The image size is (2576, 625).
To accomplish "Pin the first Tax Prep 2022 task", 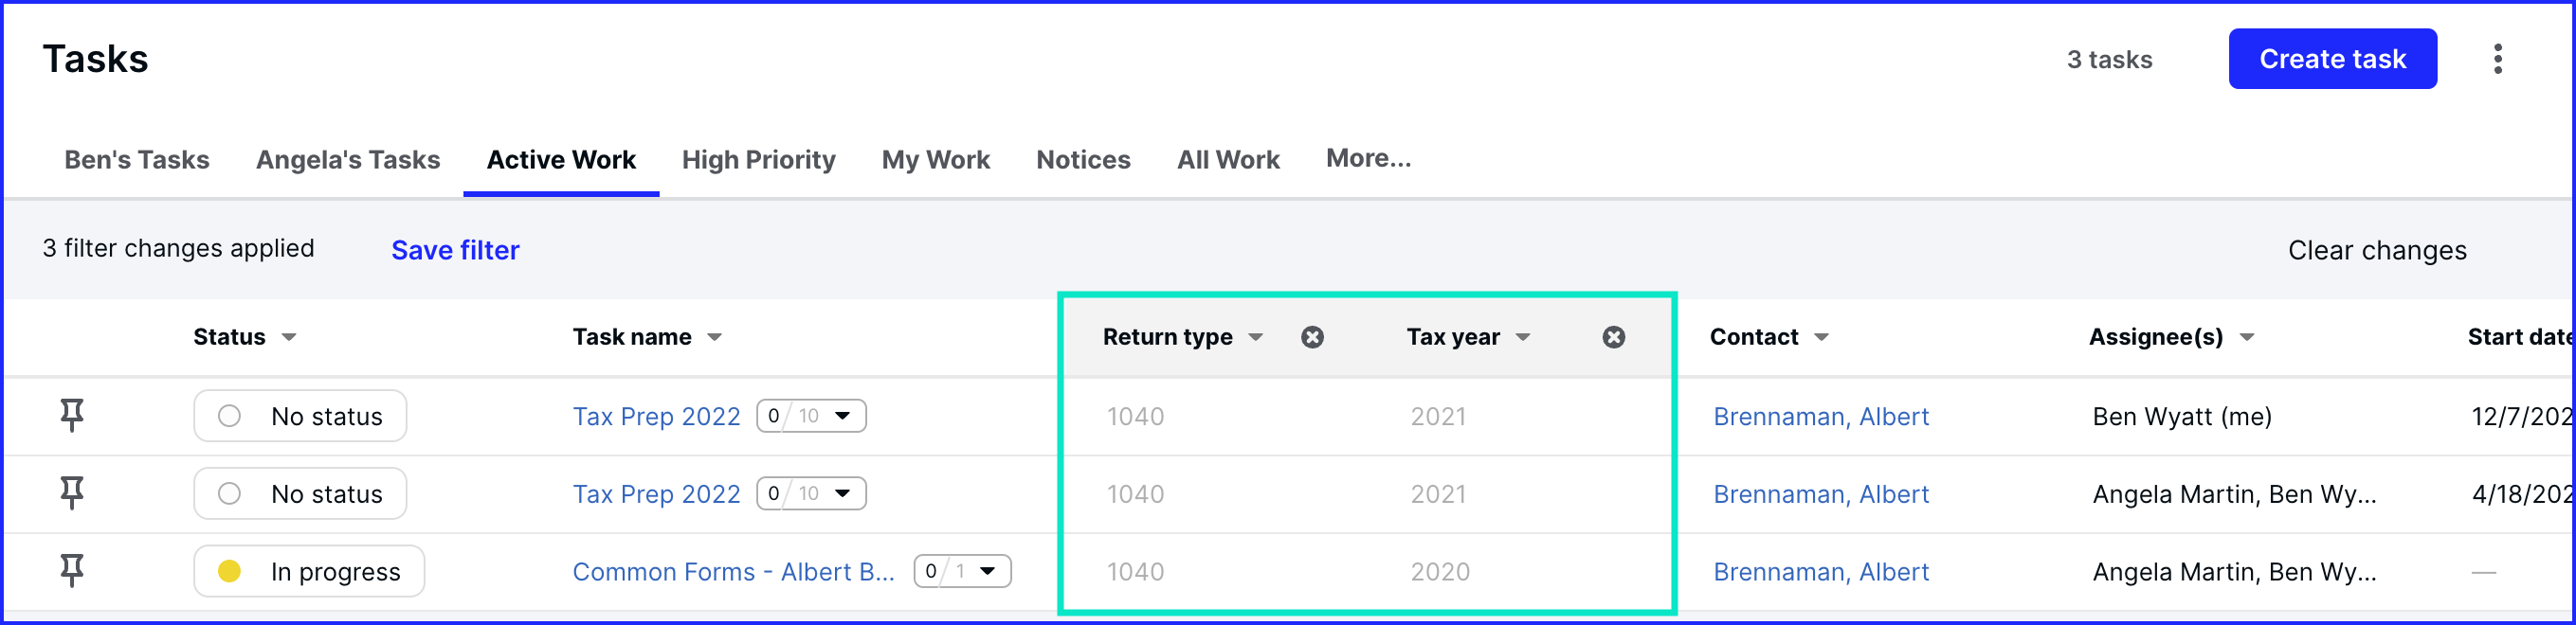I will pyautogui.click(x=72, y=416).
